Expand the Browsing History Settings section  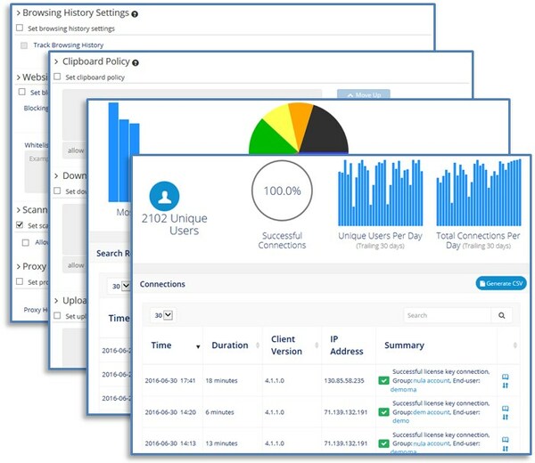tap(18, 13)
